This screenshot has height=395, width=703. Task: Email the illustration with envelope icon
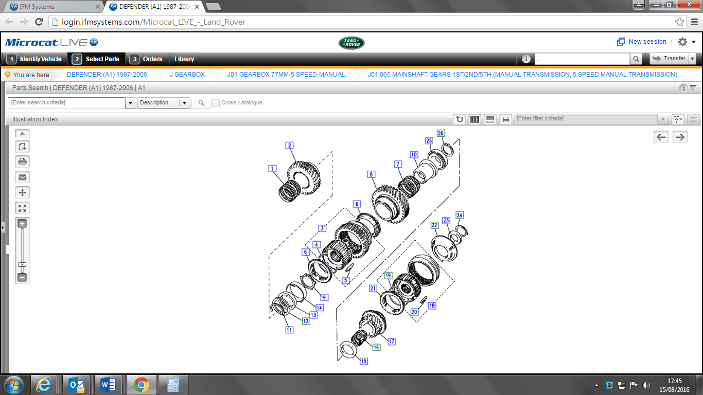(22, 177)
